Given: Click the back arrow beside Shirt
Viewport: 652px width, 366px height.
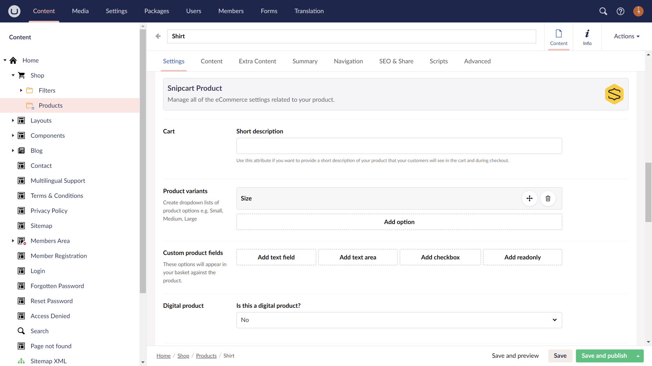Looking at the screenshot, I should [158, 36].
